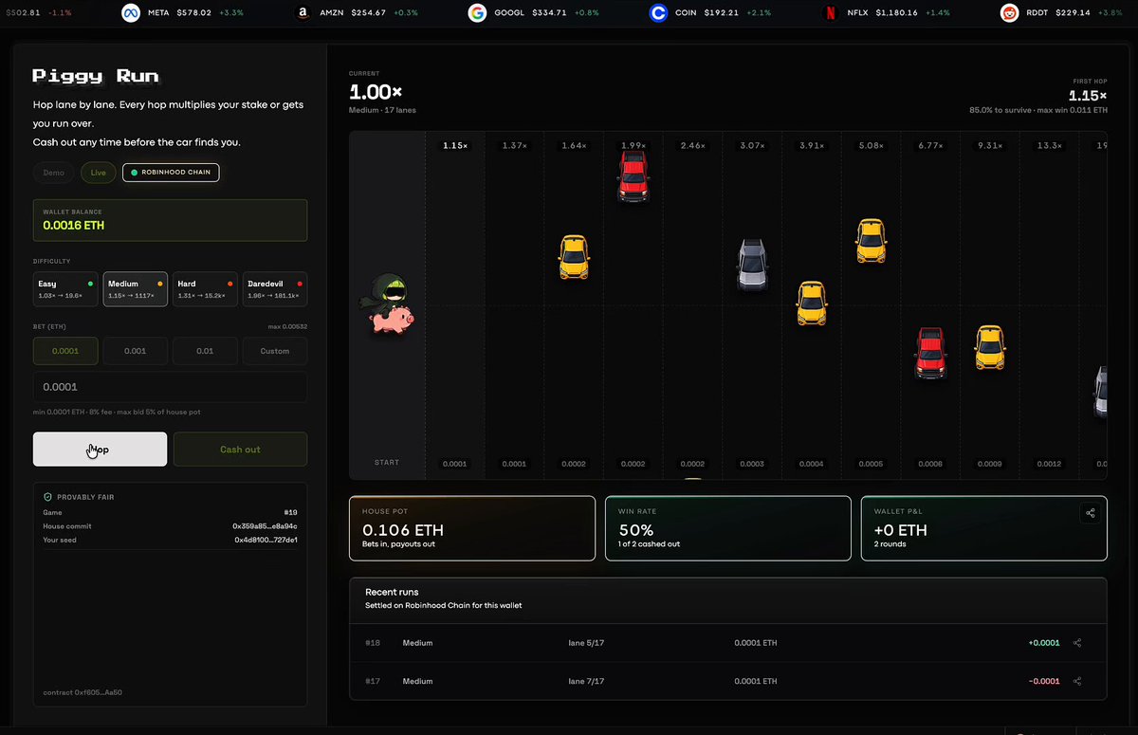Click the Netflix logo in the ticker
The height and width of the screenshot is (735, 1138).
(x=830, y=13)
